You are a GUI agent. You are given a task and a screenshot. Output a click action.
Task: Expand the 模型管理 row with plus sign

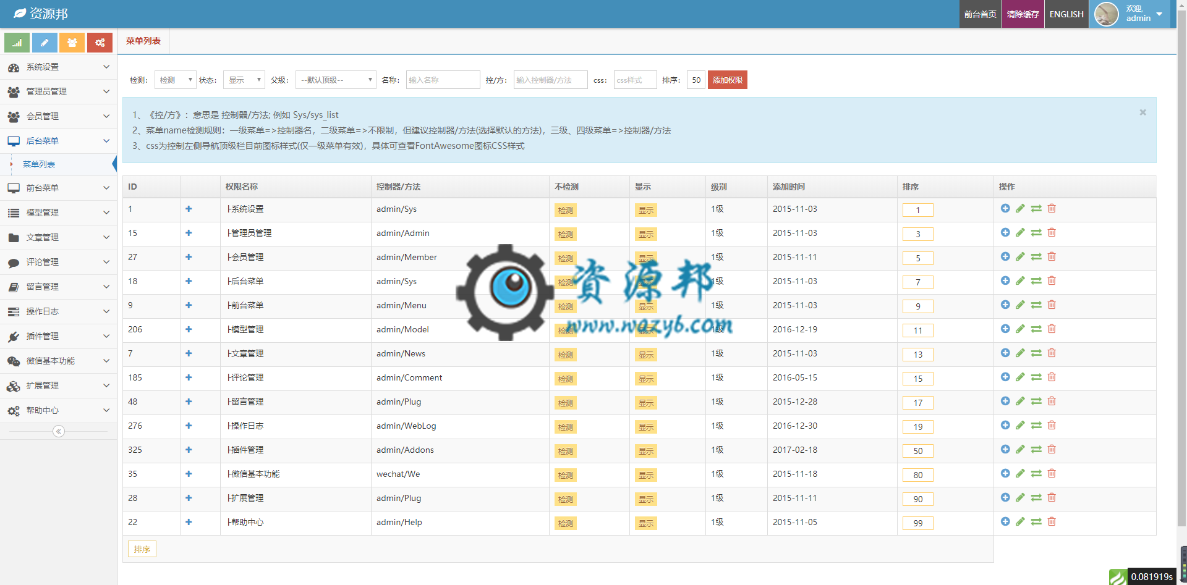pos(189,329)
